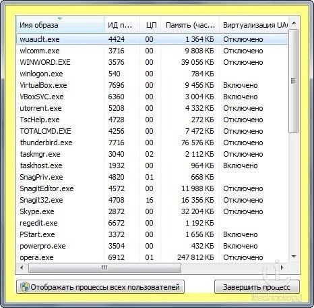Click the Завершить процесс button
Screen dimensions: 314x308
point(257,287)
